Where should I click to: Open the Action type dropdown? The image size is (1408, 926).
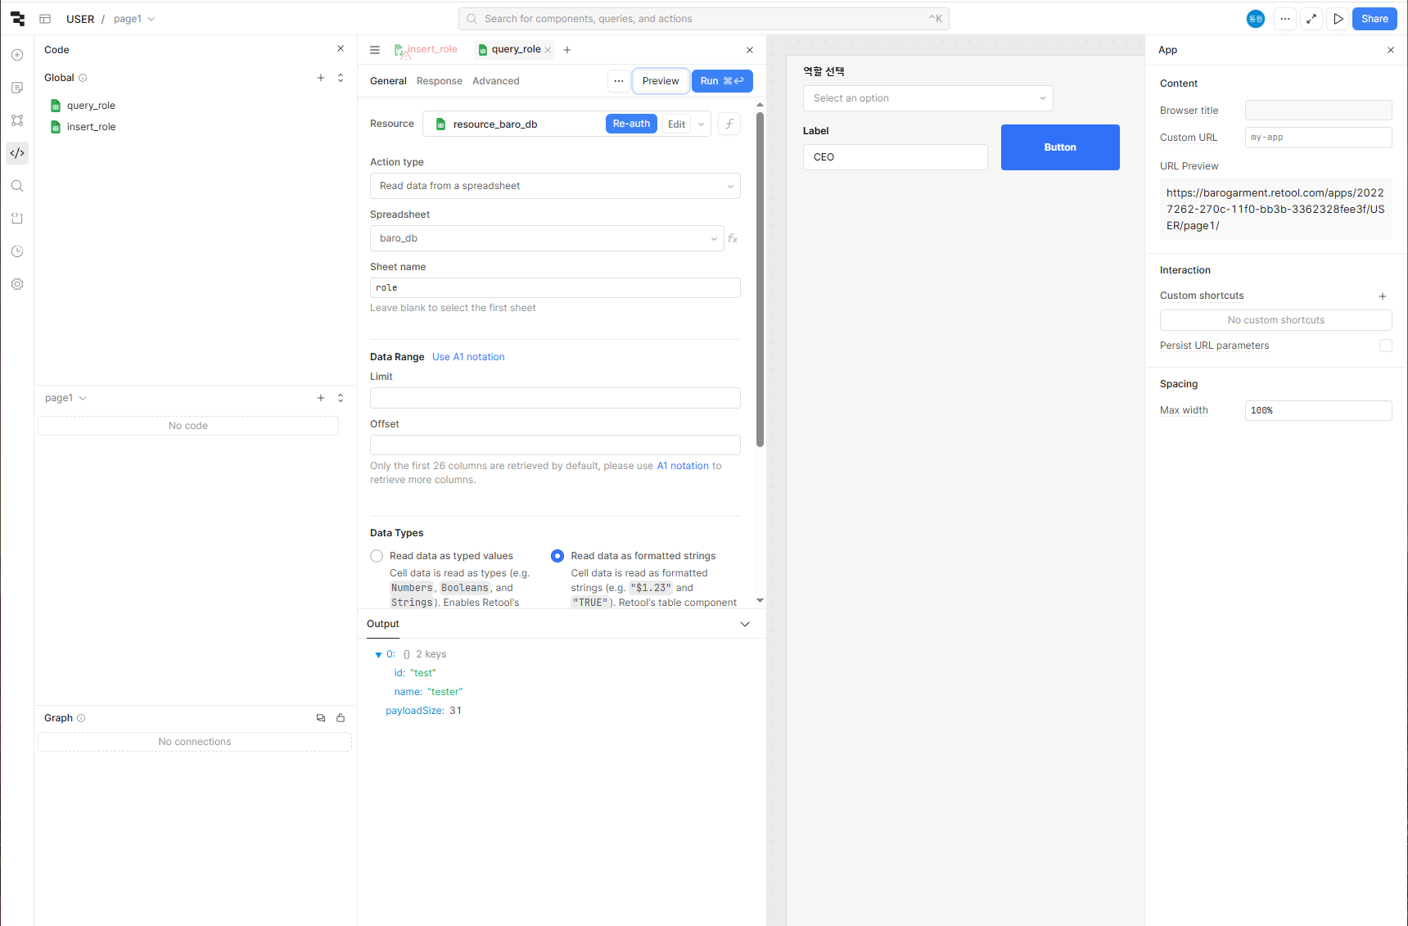(555, 186)
